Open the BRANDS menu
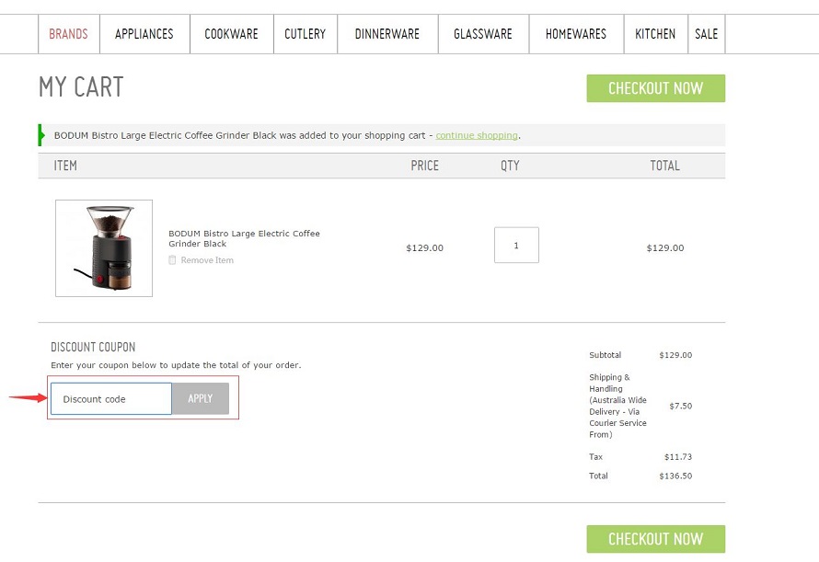Image resolution: width=819 pixels, height=562 pixels. (x=68, y=34)
